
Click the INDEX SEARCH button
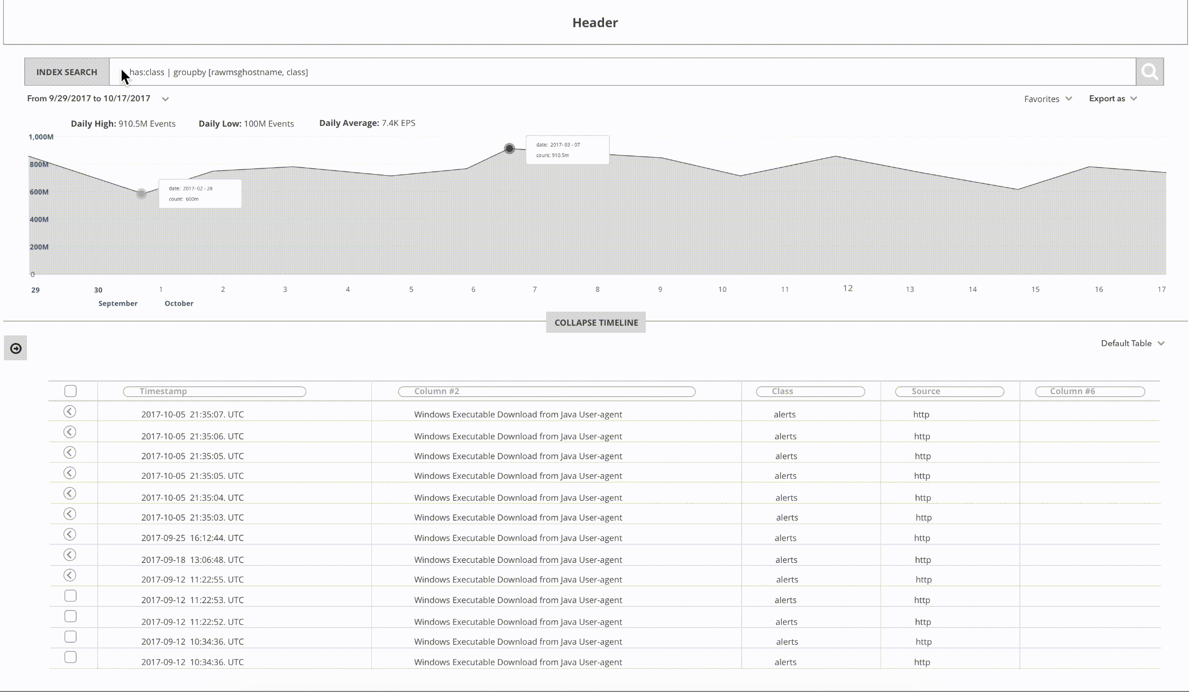[x=67, y=72]
